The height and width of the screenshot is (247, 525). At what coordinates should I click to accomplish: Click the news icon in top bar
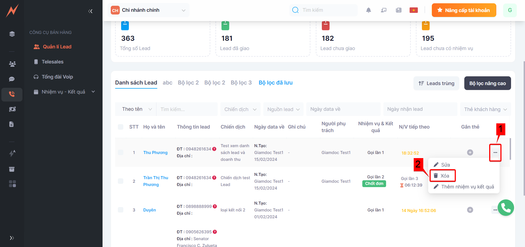point(398,10)
